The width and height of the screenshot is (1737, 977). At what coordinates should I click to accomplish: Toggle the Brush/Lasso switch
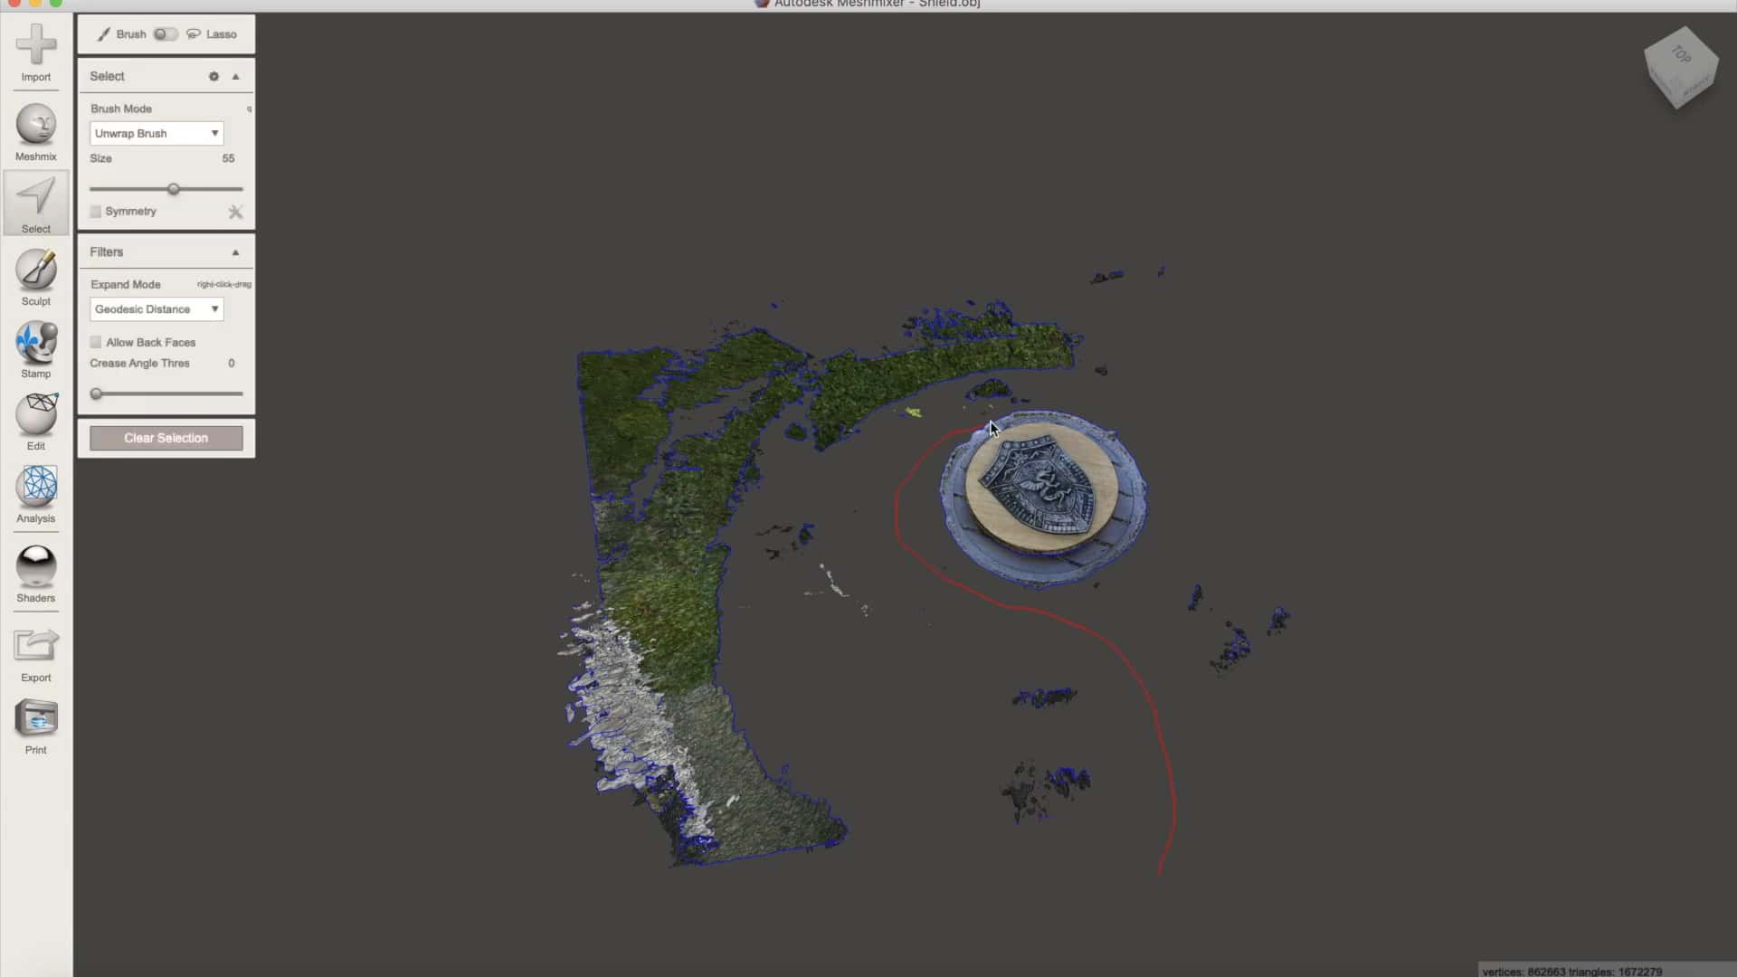click(165, 34)
